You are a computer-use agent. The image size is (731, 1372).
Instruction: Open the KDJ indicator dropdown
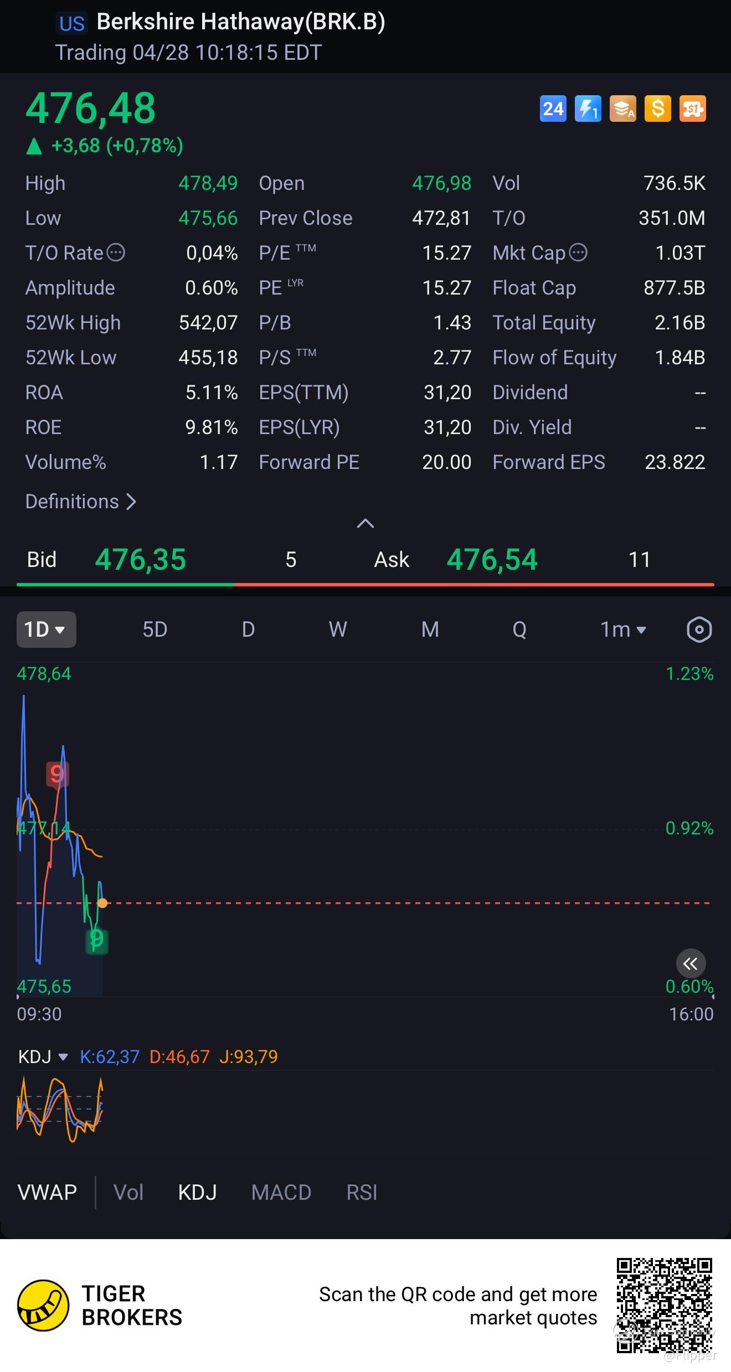pos(43,1057)
